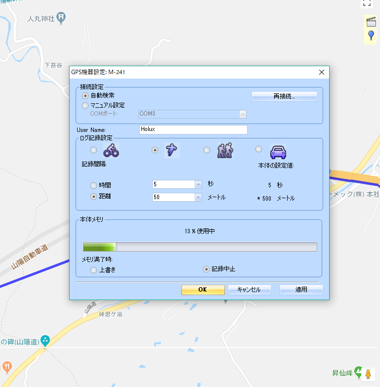Click the 記録間隔 label

pos(94,164)
